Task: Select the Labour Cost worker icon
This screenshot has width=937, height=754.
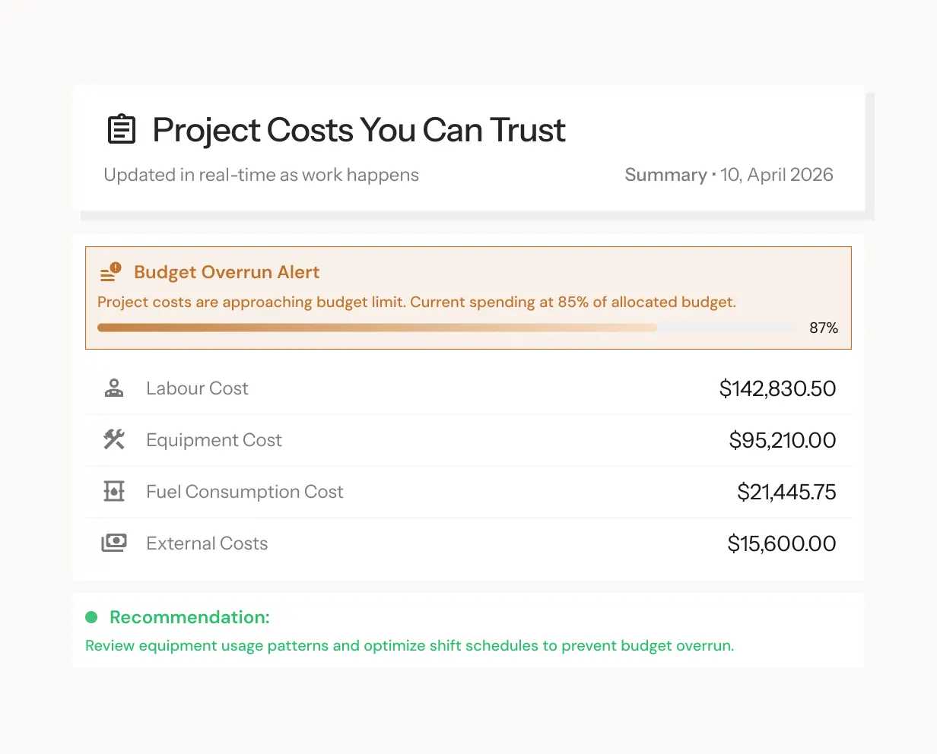Action: pyautogui.click(x=114, y=388)
